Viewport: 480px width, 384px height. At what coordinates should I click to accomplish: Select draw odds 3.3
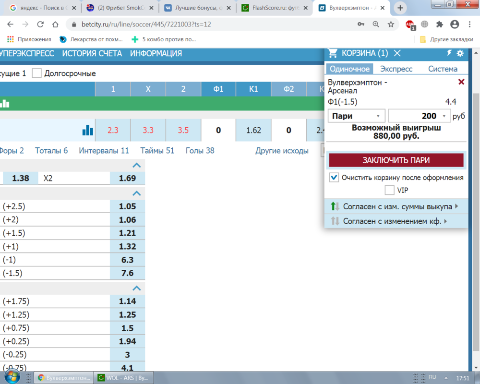coord(148,130)
